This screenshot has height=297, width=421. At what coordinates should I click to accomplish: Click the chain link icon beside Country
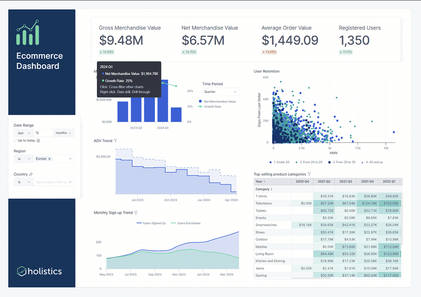(x=31, y=174)
